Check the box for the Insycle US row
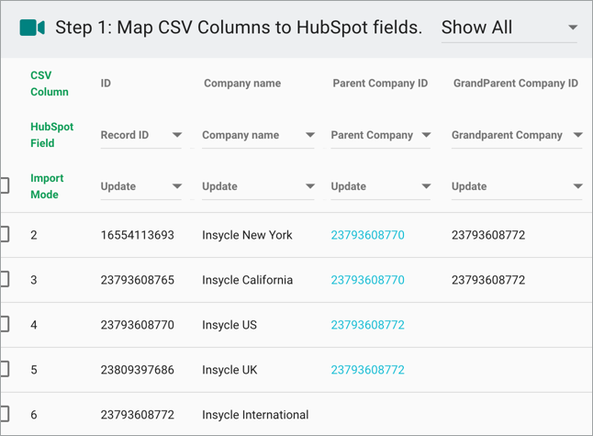The image size is (593, 436). tap(5, 324)
